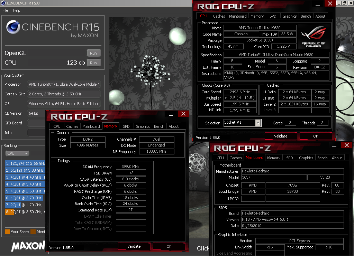This screenshot has width=354, height=256.
Task: Click the Identical system legend swatch
Action: click(33, 232)
